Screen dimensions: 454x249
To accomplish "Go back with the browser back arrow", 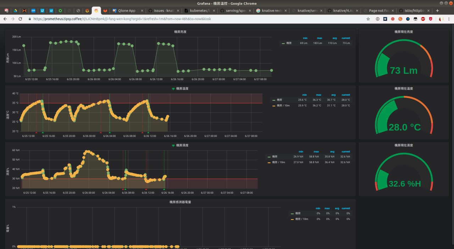I will (x=5, y=19).
